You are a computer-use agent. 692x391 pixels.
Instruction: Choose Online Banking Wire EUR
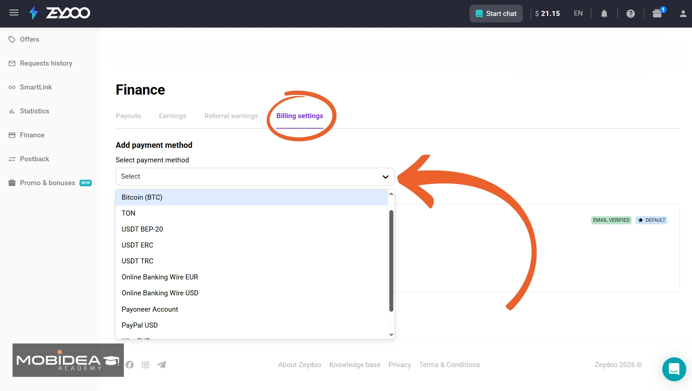[252, 277]
